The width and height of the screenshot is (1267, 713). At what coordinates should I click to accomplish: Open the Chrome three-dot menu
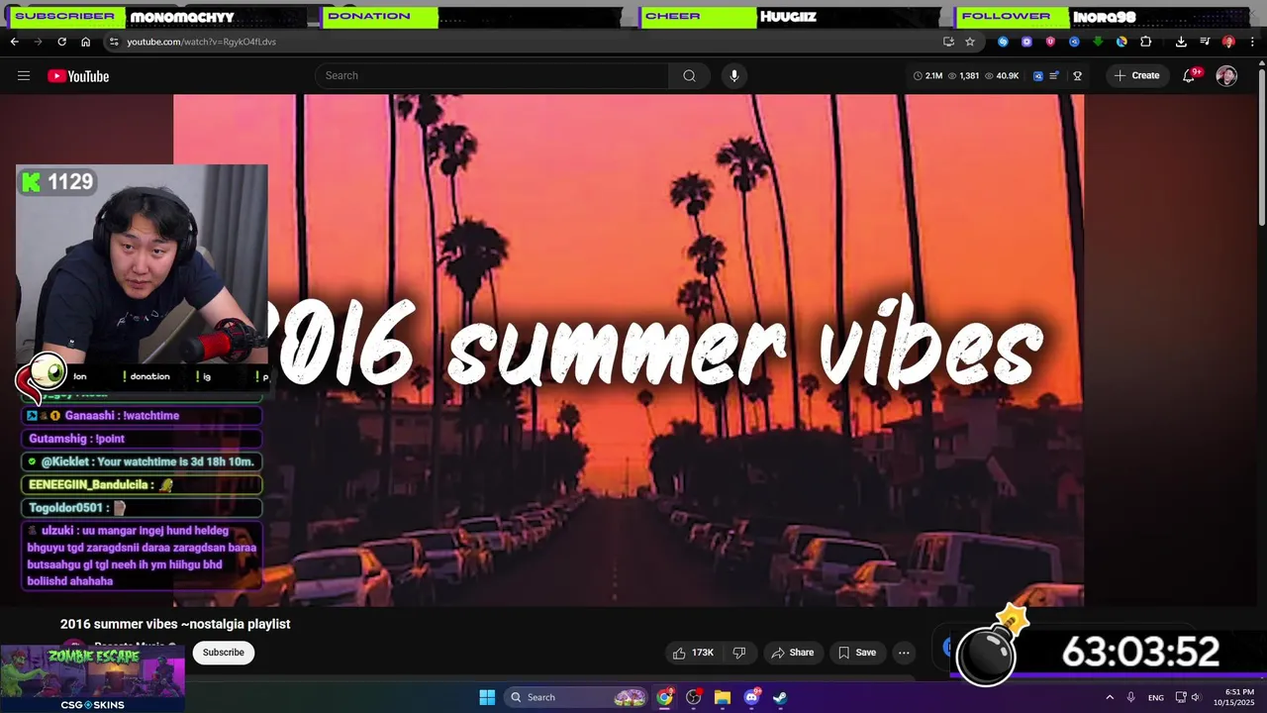pos(1253,42)
